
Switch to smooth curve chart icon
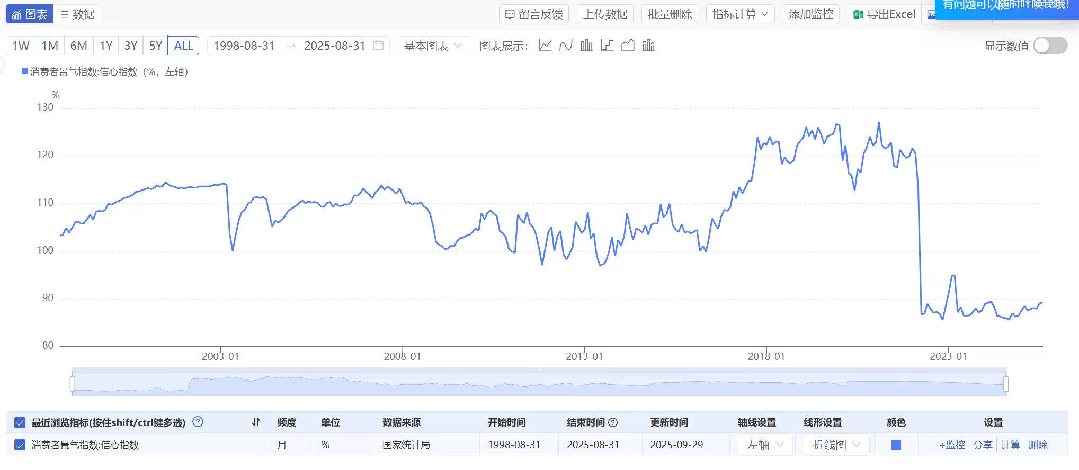tap(566, 46)
